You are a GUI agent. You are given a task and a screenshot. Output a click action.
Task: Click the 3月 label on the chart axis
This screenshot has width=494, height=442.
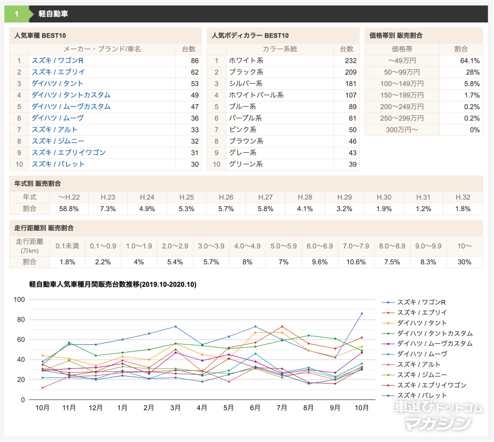coord(175,408)
